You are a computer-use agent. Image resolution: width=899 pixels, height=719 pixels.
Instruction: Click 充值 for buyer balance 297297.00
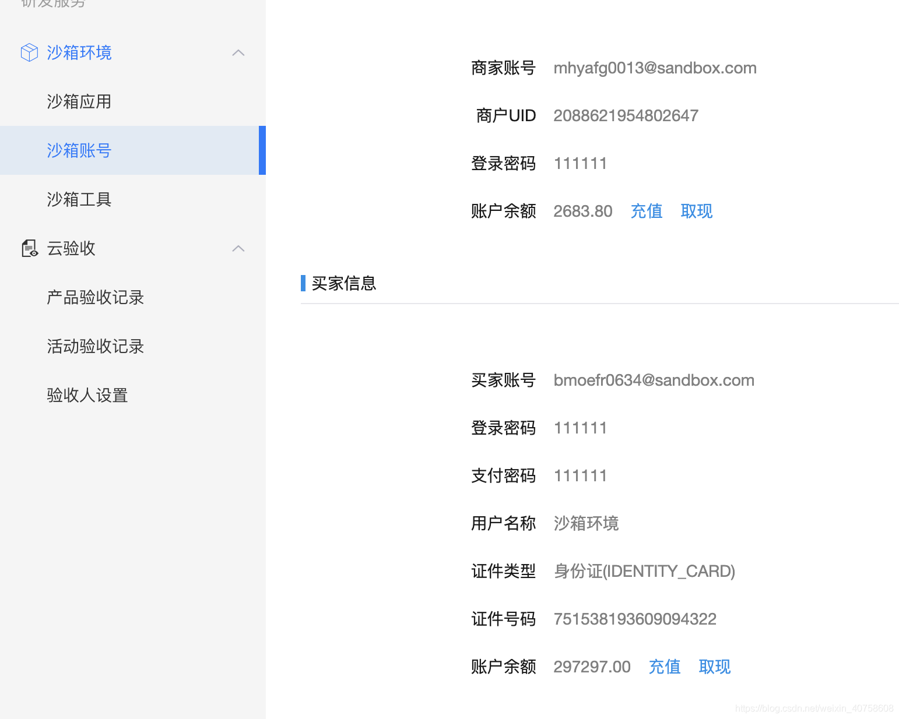click(x=665, y=667)
